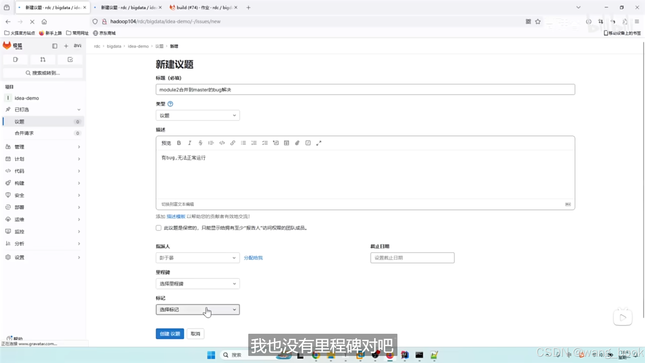Open Merge requests item in sidebar
This screenshot has height=363, width=645.
coord(43,133)
